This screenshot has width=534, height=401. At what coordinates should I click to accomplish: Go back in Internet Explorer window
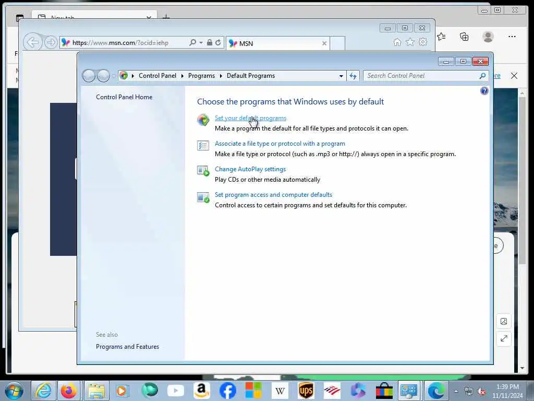32,43
